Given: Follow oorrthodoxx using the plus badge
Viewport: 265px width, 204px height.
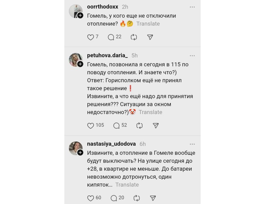Looking at the screenshot, I should point(80,15).
